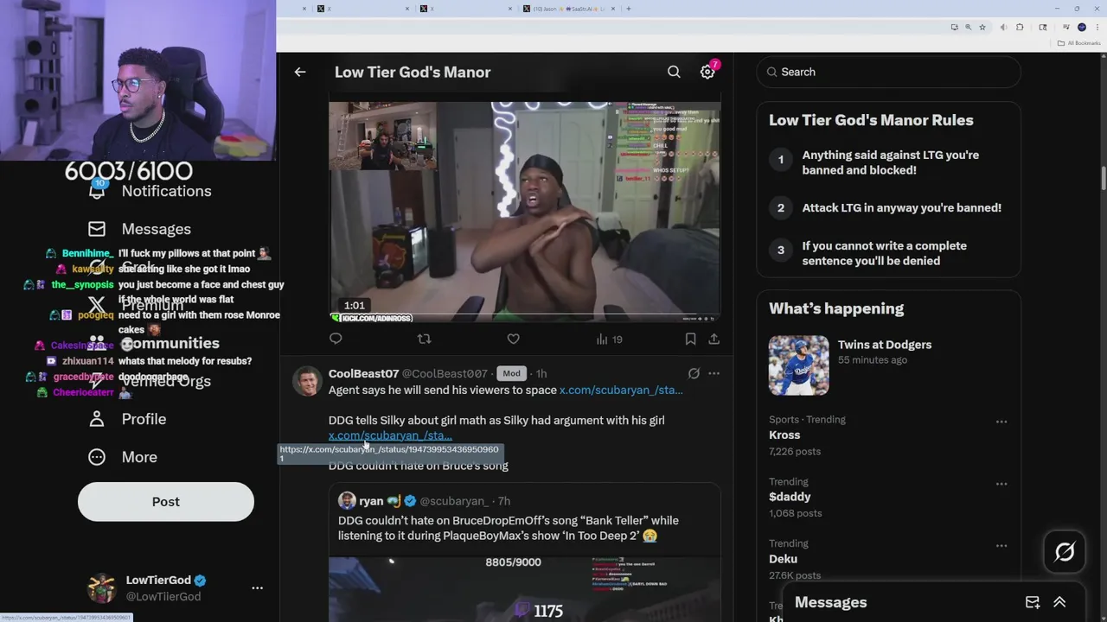Close the first X browser tab
The image size is (1107, 622).
[406, 9]
